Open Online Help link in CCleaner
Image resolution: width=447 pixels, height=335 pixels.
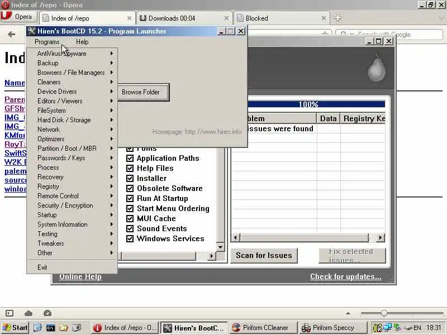coord(80,276)
